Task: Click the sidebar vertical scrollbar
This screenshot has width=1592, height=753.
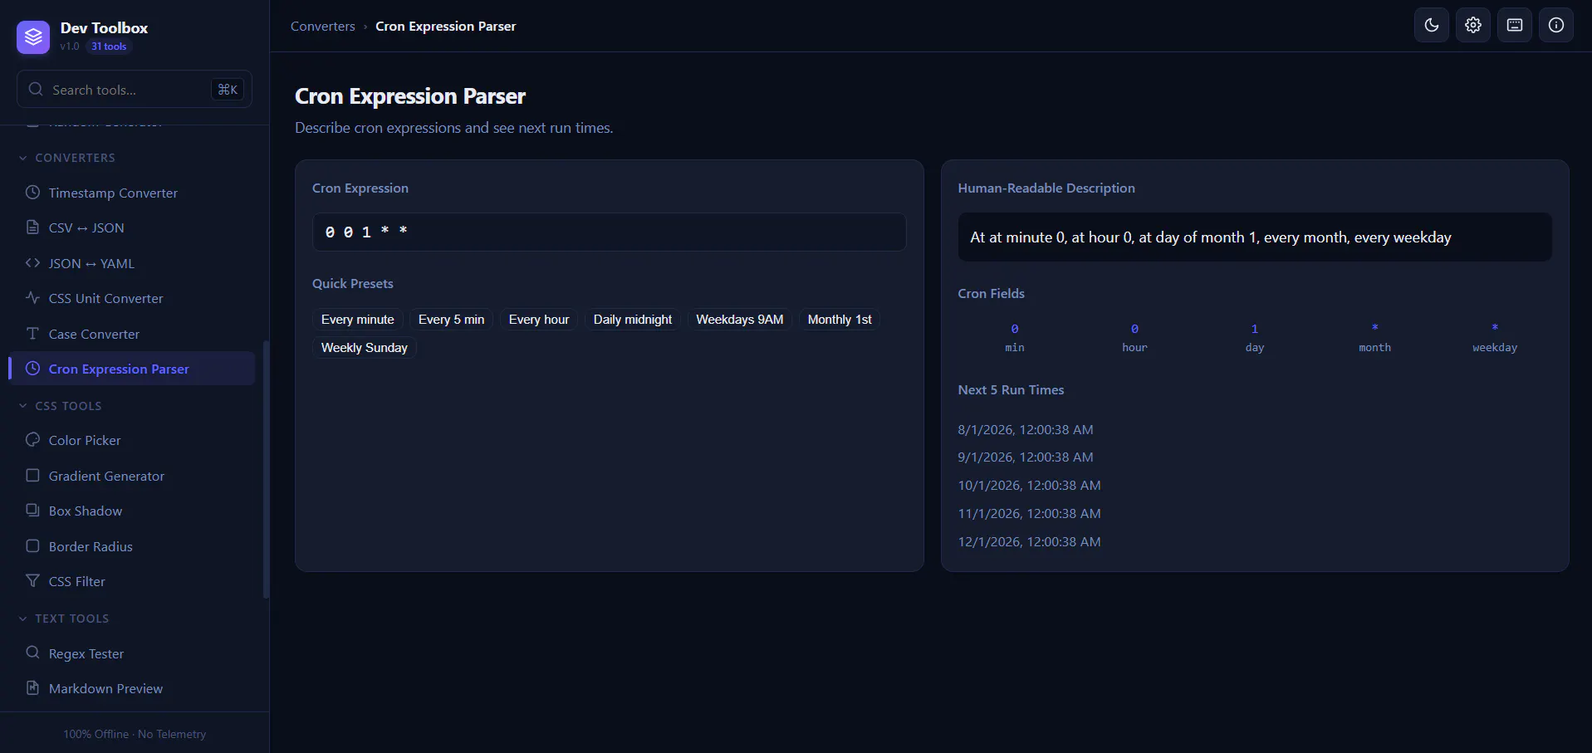Action: [266, 469]
